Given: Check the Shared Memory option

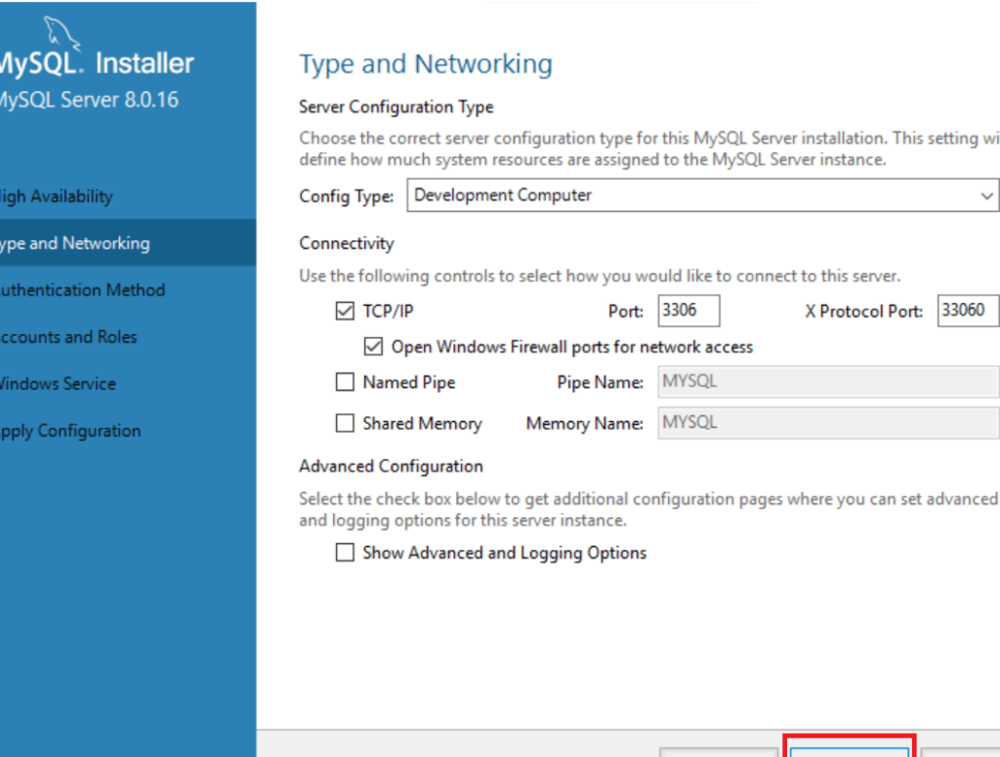Looking at the screenshot, I should click(x=345, y=423).
